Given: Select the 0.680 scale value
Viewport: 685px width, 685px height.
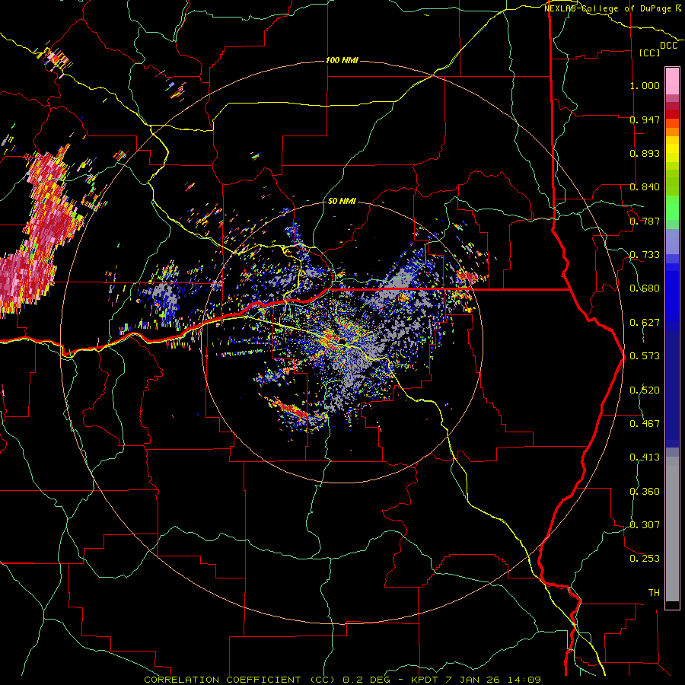Looking at the screenshot, I should 645,288.
